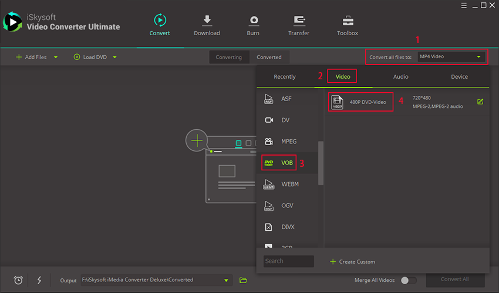Switch to the Converting tab

click(229, 57)
